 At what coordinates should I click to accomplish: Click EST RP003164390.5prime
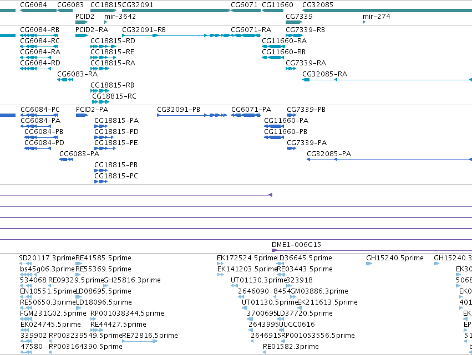[x=85, y=347]
